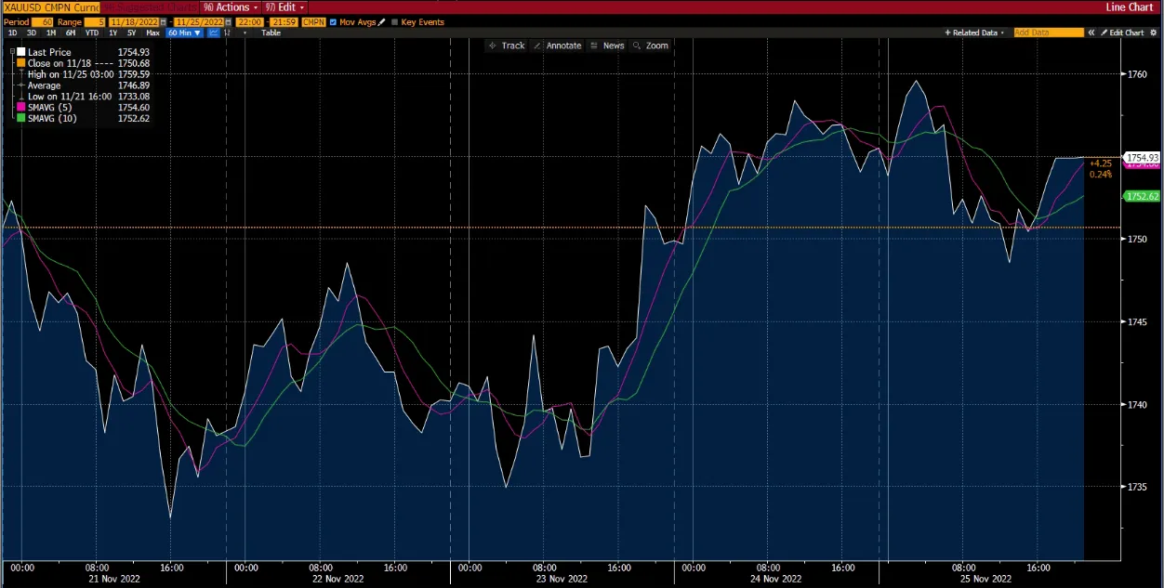Viewport: 1164px width, 588px height.
Task: Click the magenta SMAVG (5) color swatch
Action: [20, 109]
